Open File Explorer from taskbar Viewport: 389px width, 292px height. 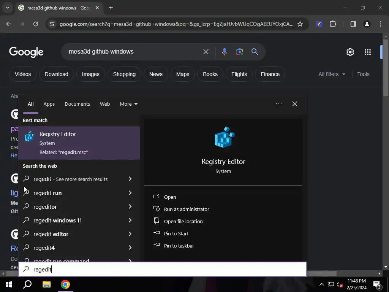[x=46, y=284]
